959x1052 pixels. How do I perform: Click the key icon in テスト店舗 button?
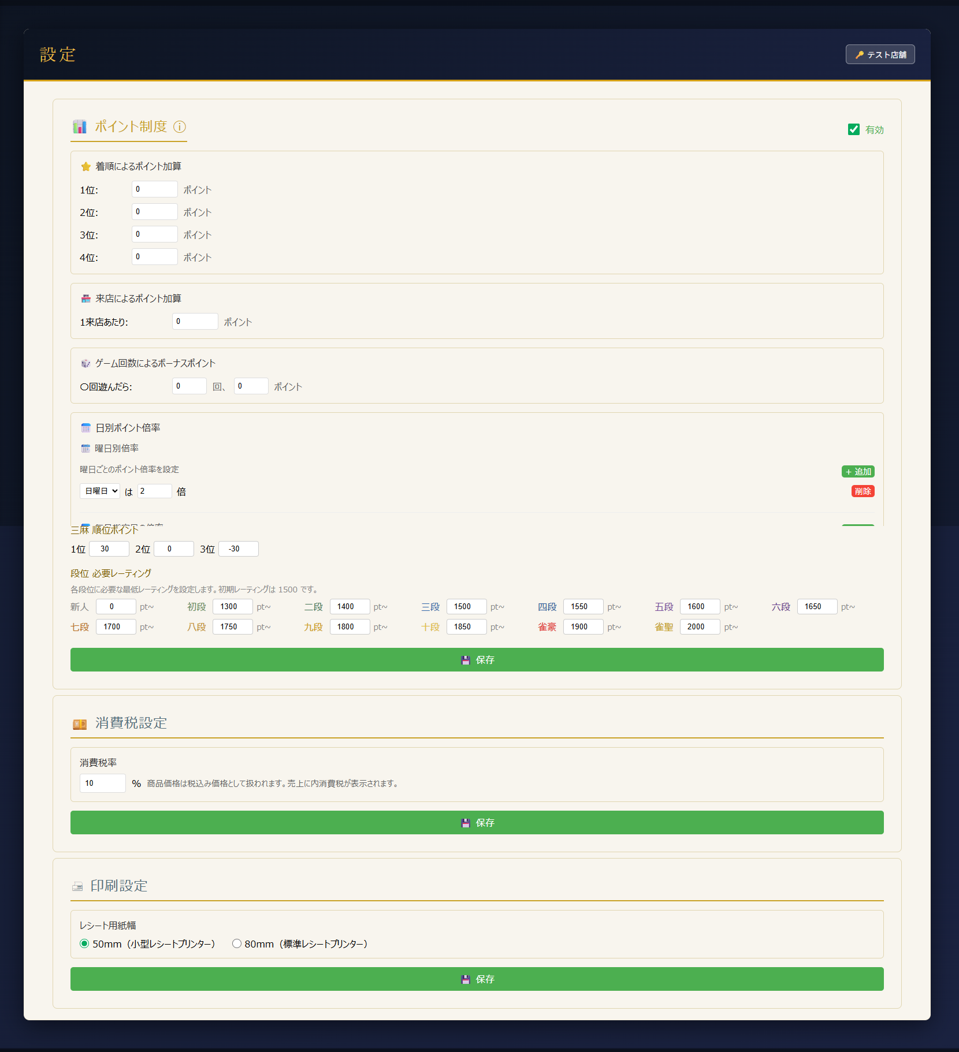tap(860, 55)
